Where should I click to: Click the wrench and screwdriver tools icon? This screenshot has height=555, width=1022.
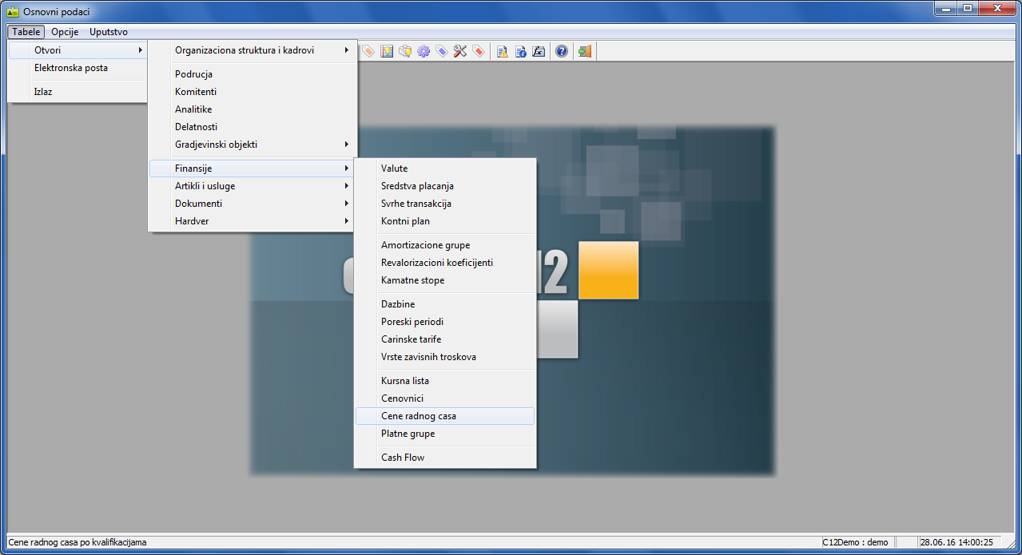point(460,51)
